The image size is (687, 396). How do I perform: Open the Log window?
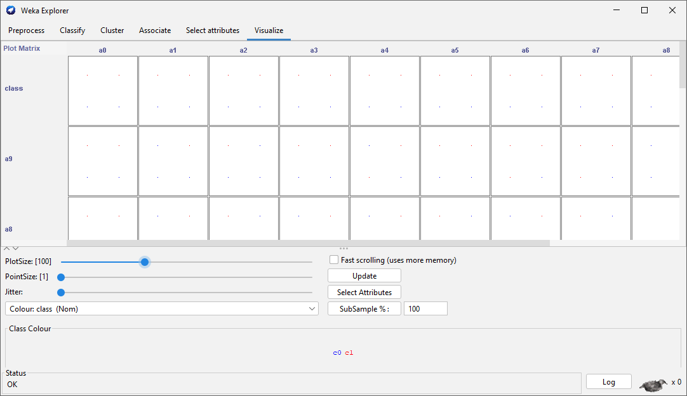click(608, 381)
